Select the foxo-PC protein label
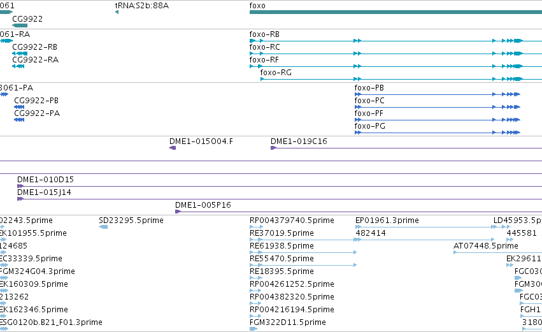Viewport: 542px width, 332px height. pos(369,101)
